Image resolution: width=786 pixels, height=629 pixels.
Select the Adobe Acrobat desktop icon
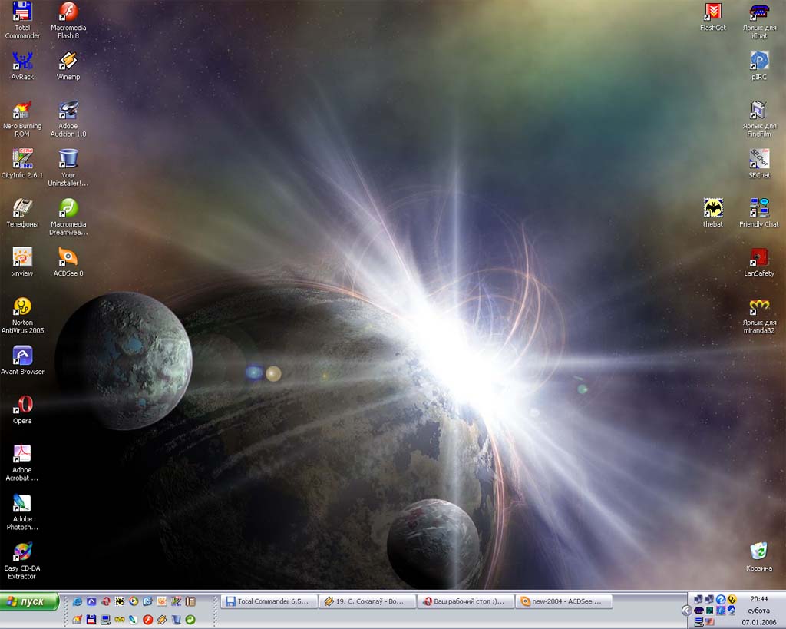point(22,462)
